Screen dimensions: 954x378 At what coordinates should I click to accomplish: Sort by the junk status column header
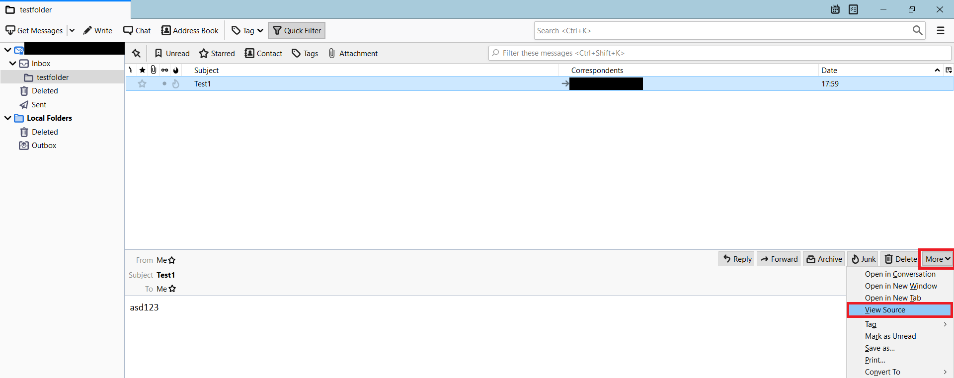tap(176, 70)
